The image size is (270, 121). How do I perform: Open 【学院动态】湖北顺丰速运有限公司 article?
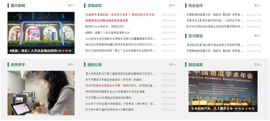click(x=215, y=45)
